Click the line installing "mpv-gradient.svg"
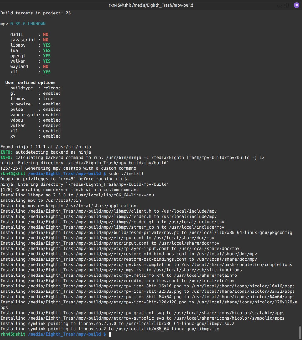 143,313
